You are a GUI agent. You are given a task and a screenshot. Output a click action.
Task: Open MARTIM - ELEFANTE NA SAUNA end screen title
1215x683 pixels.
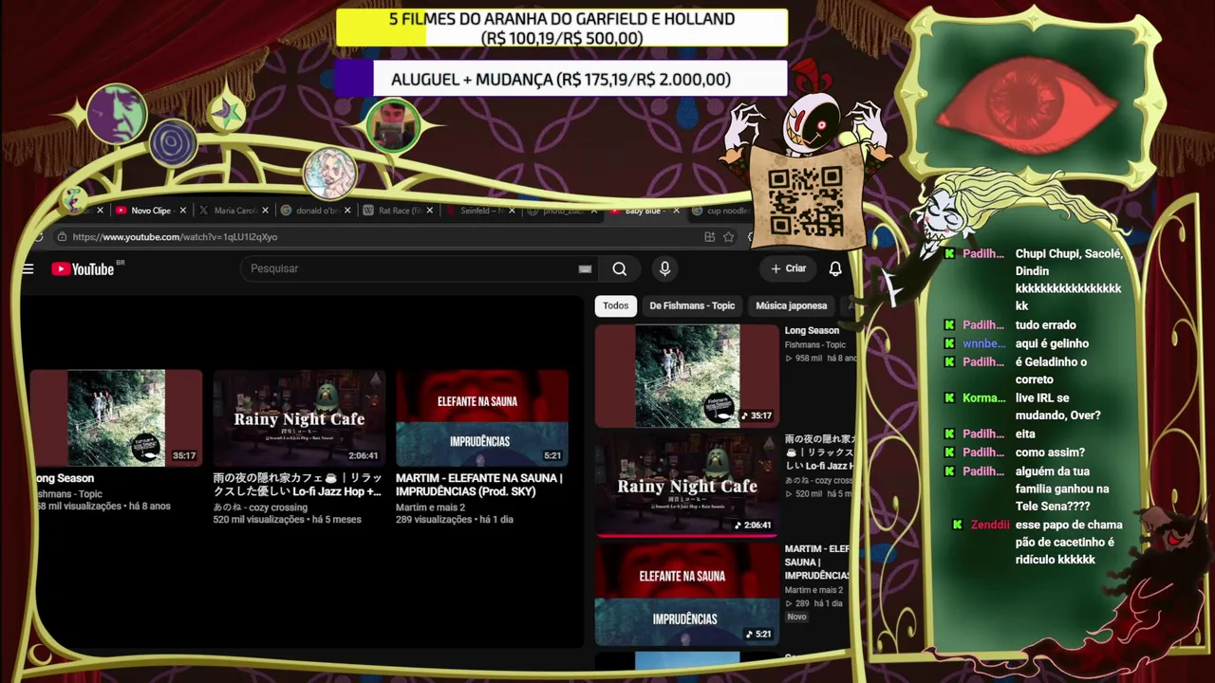tap(479, 485)
